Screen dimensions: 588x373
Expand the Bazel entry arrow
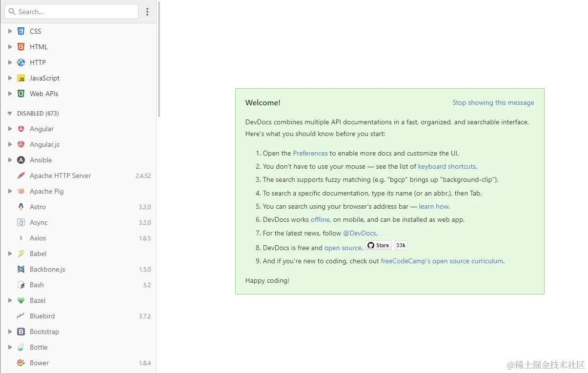[x=10, y=300]
